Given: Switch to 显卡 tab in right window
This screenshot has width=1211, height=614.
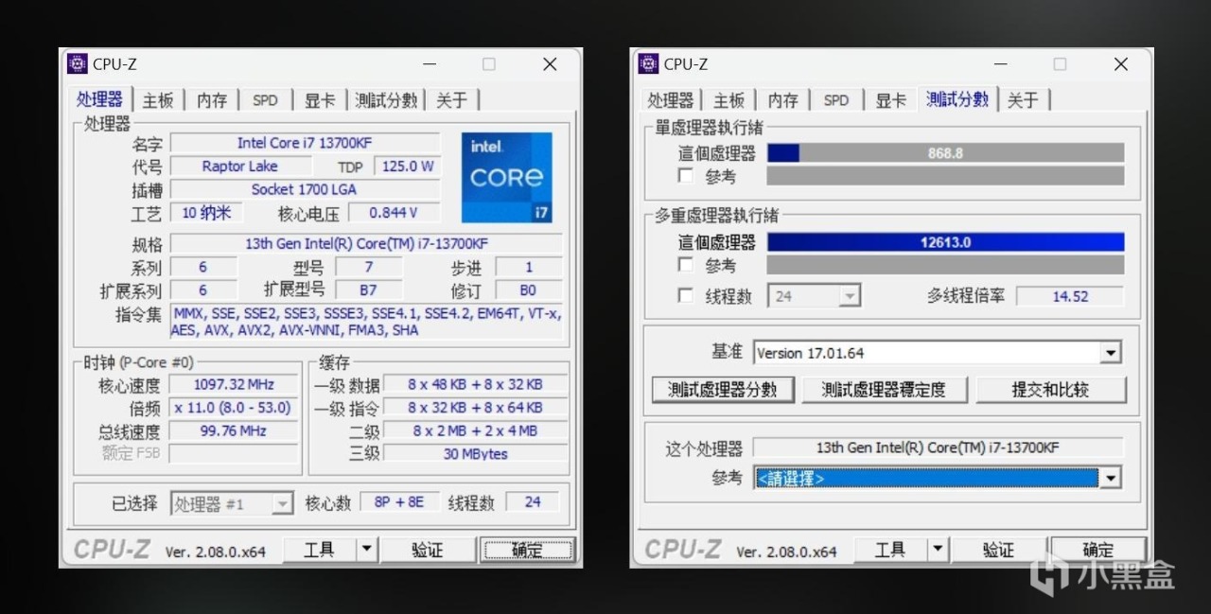Looking at the screenshot, I should click(x=891, y=100).
